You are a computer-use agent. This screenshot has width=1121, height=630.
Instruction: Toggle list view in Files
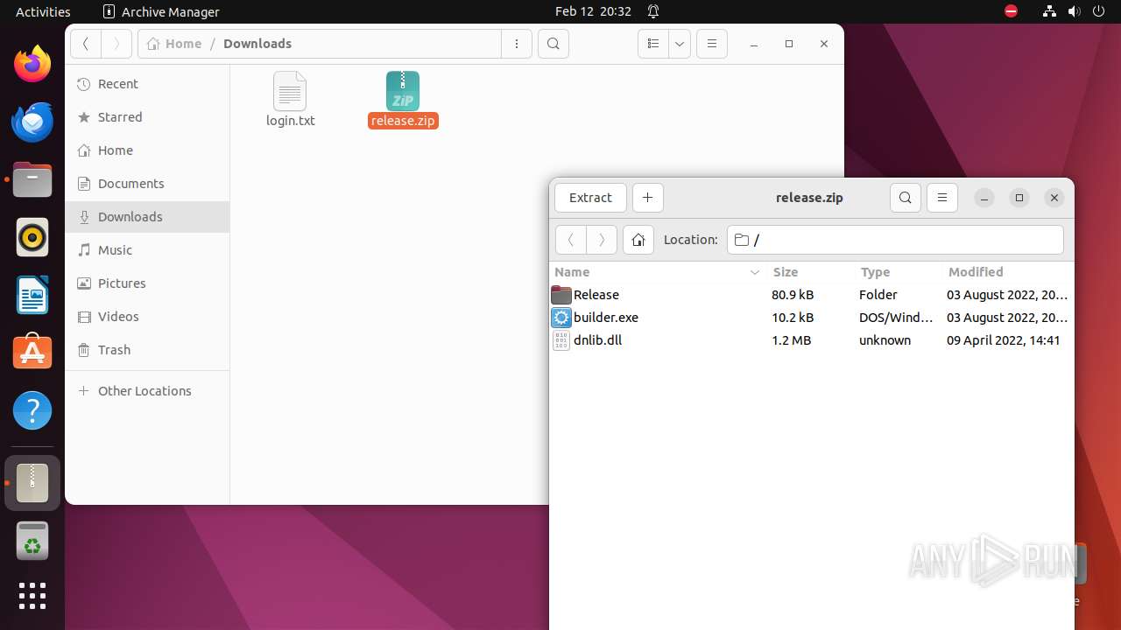pyautogui.click(x=652, y=44)
